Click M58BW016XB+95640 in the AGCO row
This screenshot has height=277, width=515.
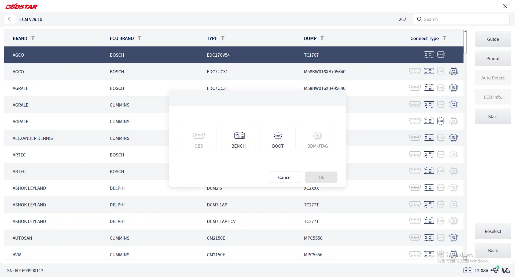pos(325,72)
